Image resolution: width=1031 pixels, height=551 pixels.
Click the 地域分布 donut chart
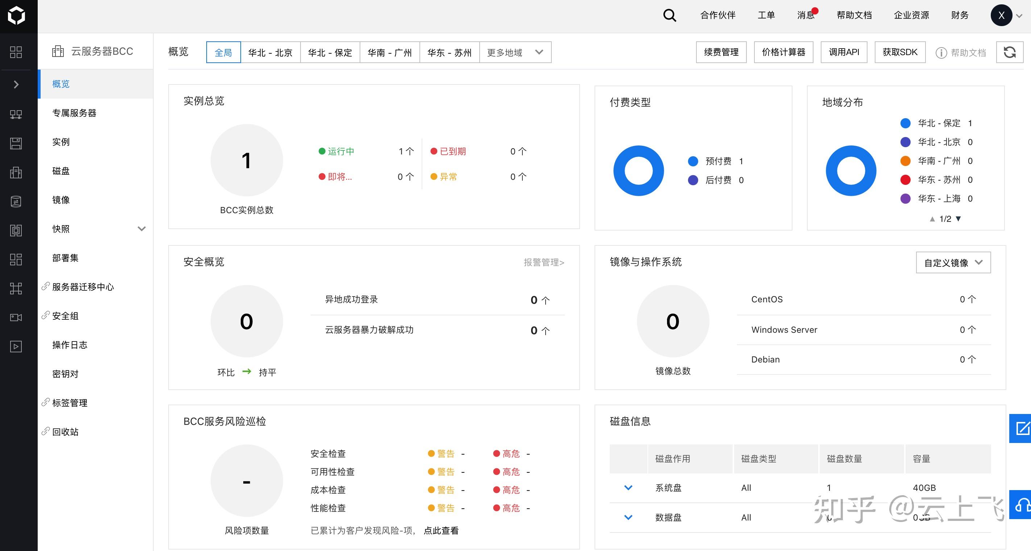(x=851, y=170)
